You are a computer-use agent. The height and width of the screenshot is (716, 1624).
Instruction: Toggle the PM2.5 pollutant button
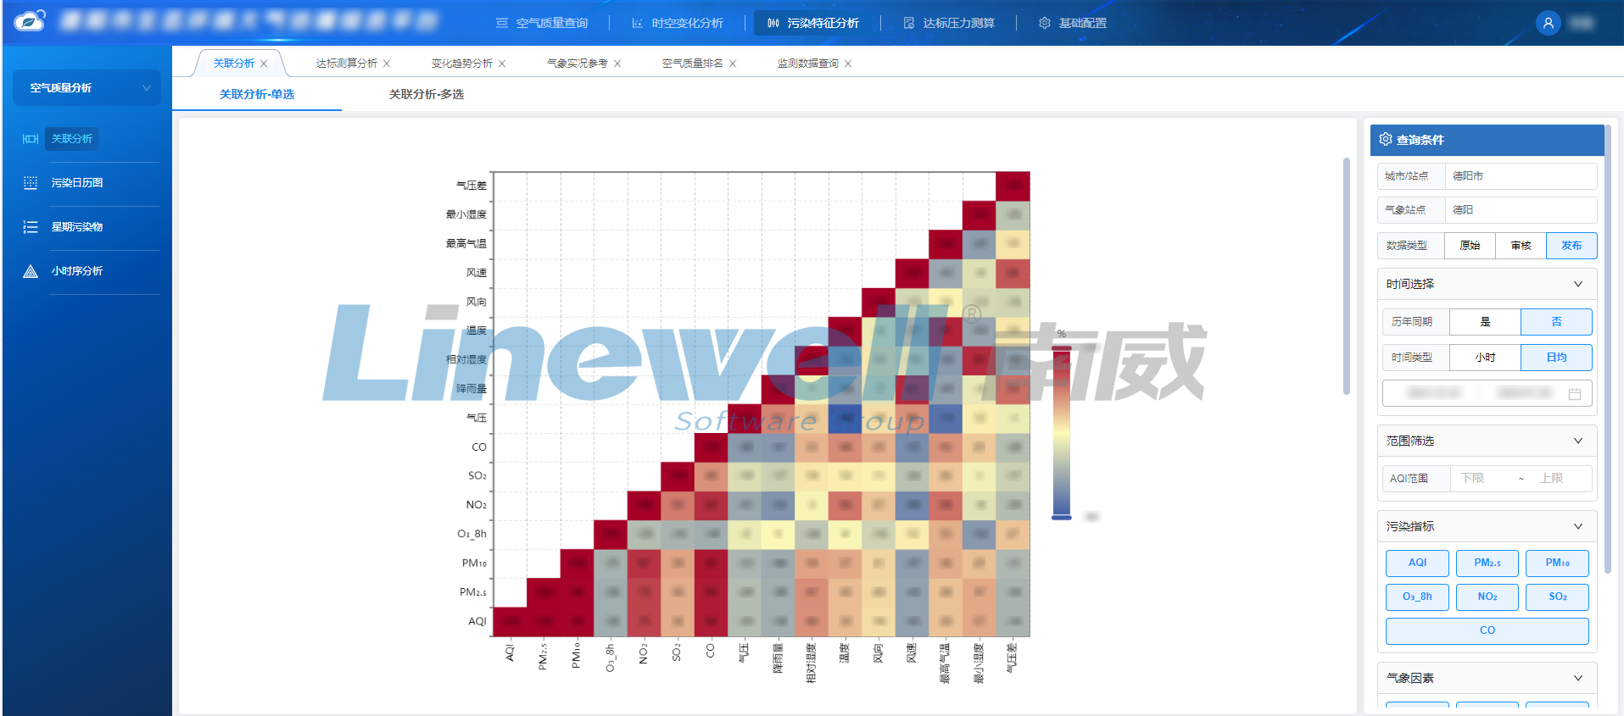pos(1487,563)
